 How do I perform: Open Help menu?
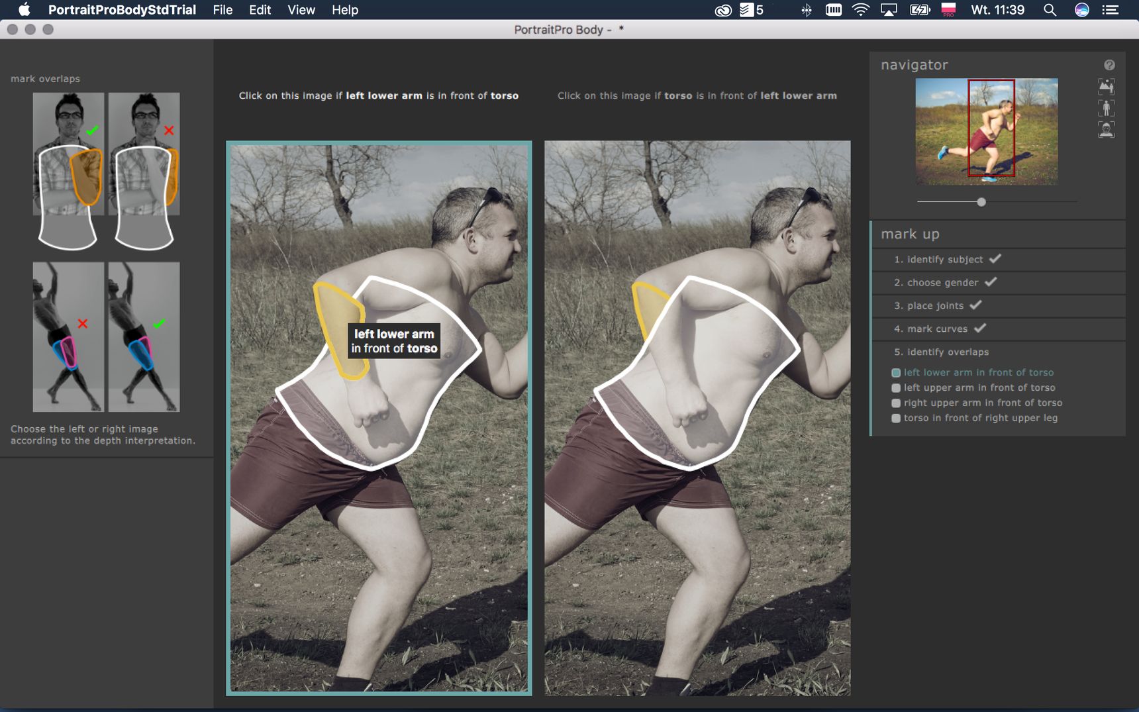[x=345, y=10]
